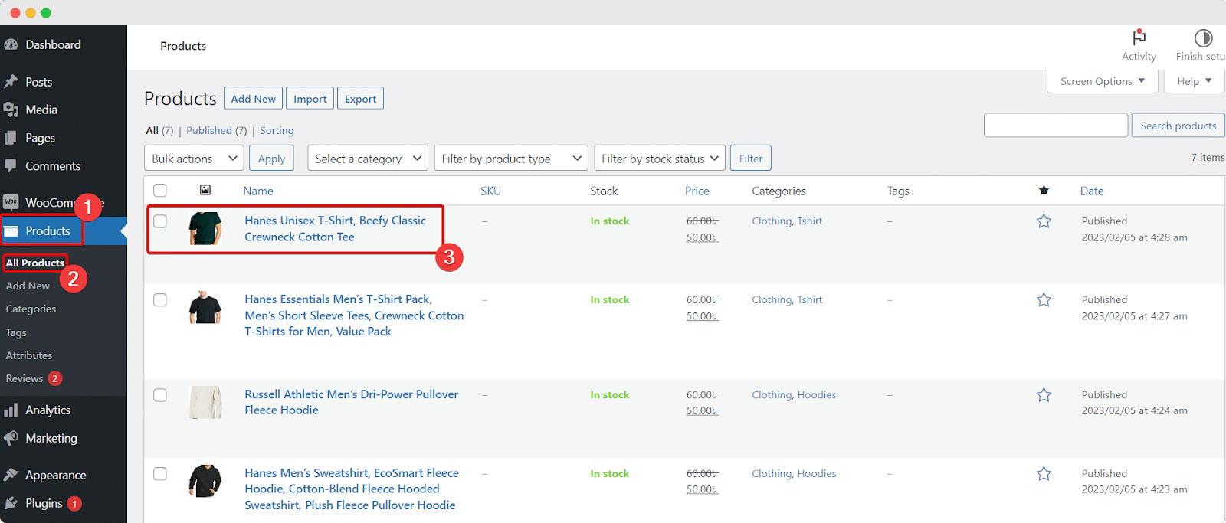
Task: Feature Hanes Men's Sweatshirt via star
Action: point(1044,474)
